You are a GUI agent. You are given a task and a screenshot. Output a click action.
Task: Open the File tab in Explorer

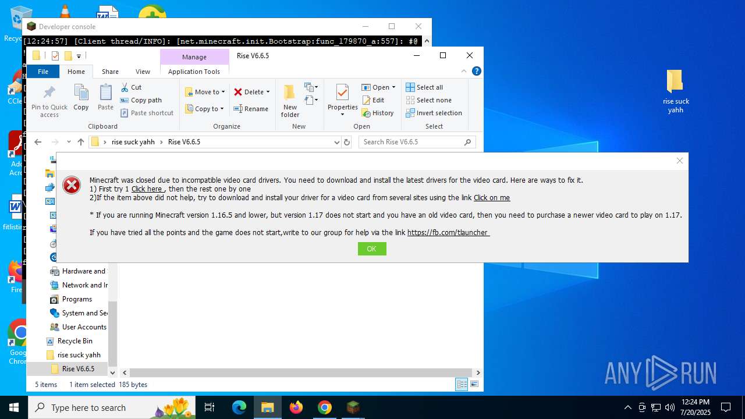(43, 72)
